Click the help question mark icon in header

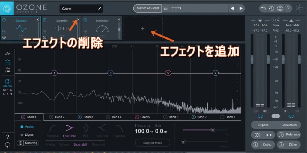click(x=288, y=8)
